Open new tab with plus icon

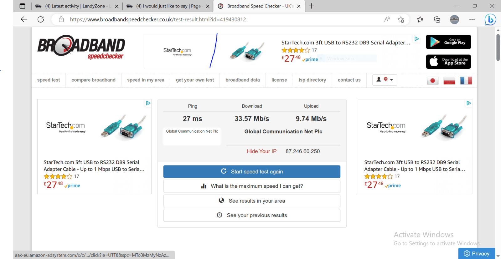pyautogui.click(x=311, y=6)
